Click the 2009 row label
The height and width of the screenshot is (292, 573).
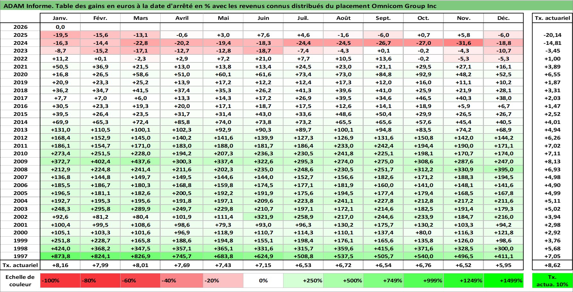pos(20,161)
